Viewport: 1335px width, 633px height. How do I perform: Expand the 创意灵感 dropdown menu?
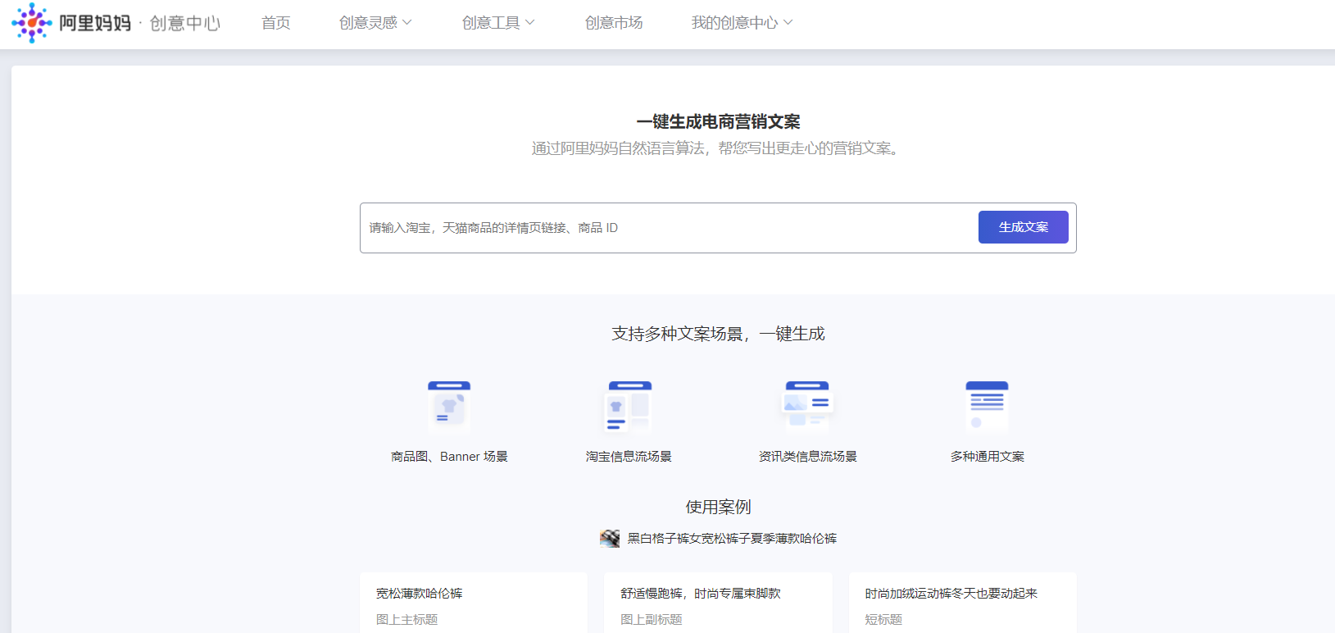tap(375, 23)
